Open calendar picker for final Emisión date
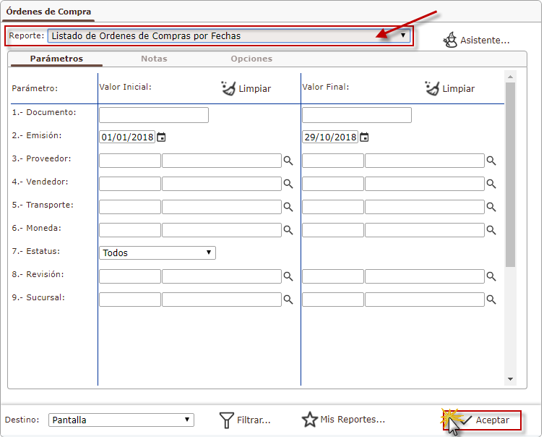The height and width of the screenshot is (437, 544). tap(364, 137)
